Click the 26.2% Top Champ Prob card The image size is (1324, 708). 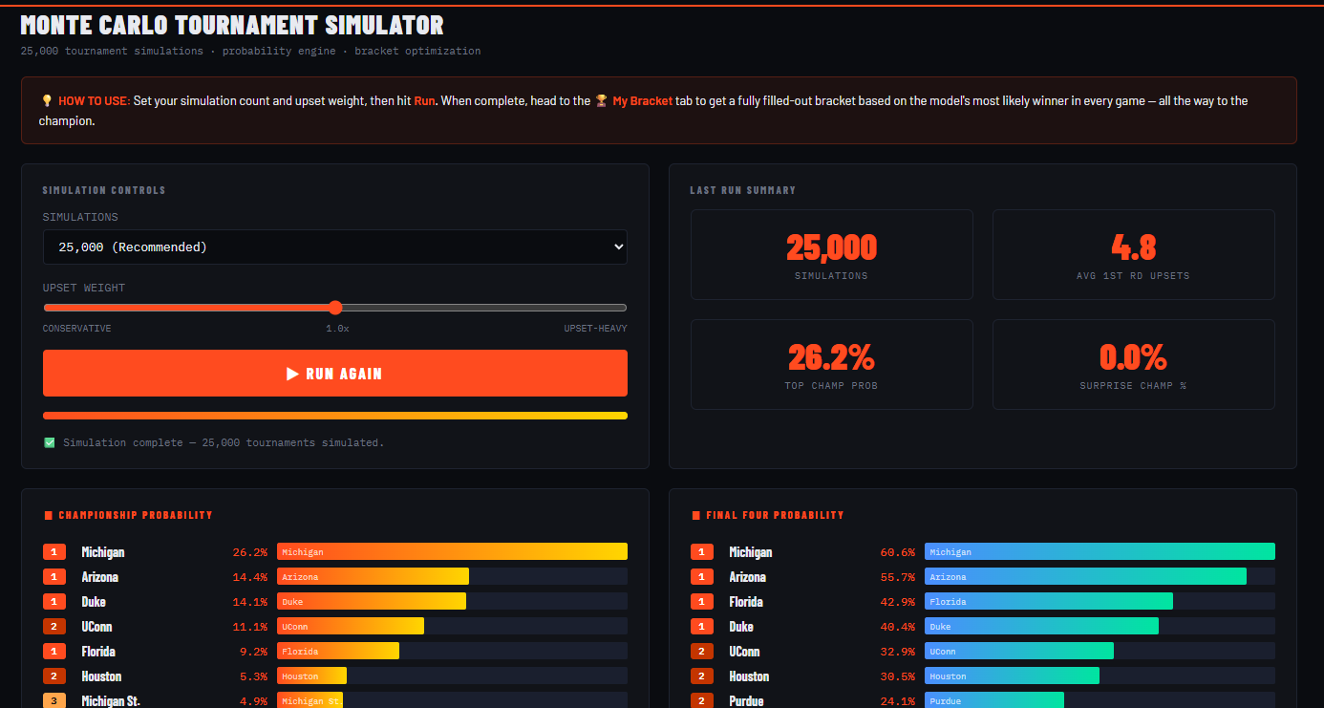click(831, 364)
